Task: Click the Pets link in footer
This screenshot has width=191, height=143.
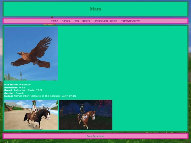Action: pos(95,136)
